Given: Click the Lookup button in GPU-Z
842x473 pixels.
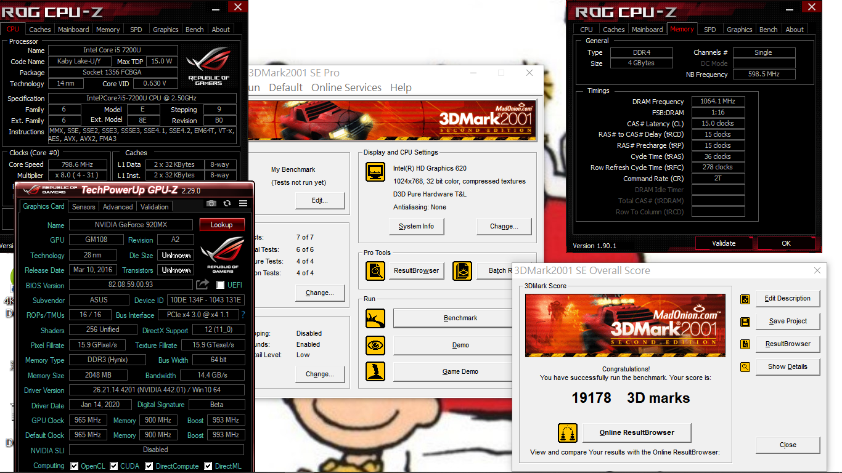Looking at the screenshot, I should coord(222,225).
